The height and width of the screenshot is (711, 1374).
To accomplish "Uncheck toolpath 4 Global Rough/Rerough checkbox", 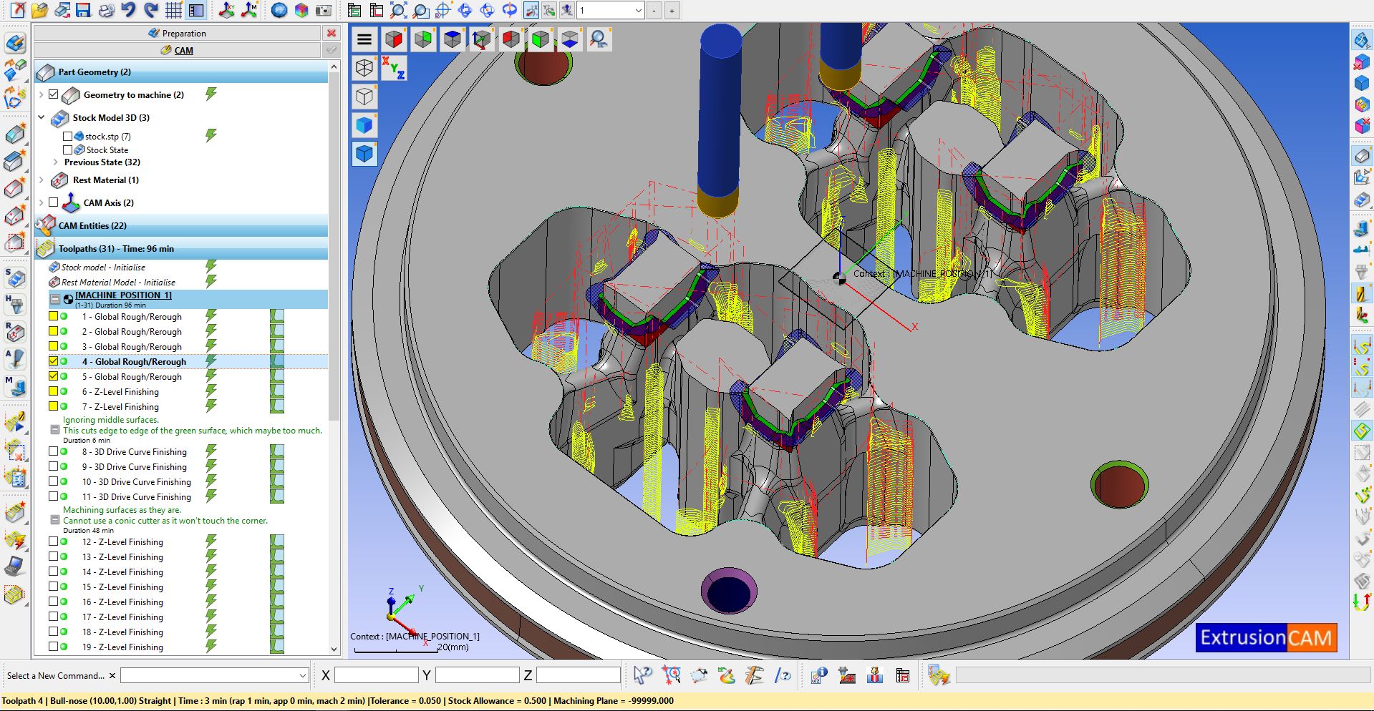I will (x=54, y=361).
